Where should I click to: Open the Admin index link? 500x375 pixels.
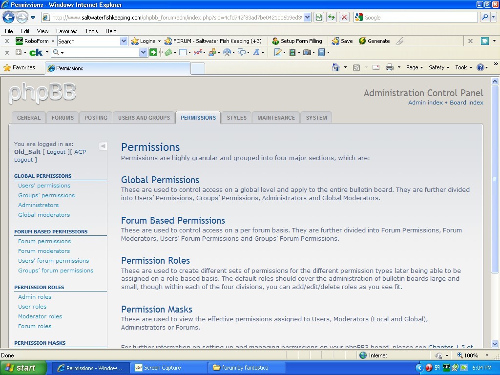[424, 103]
